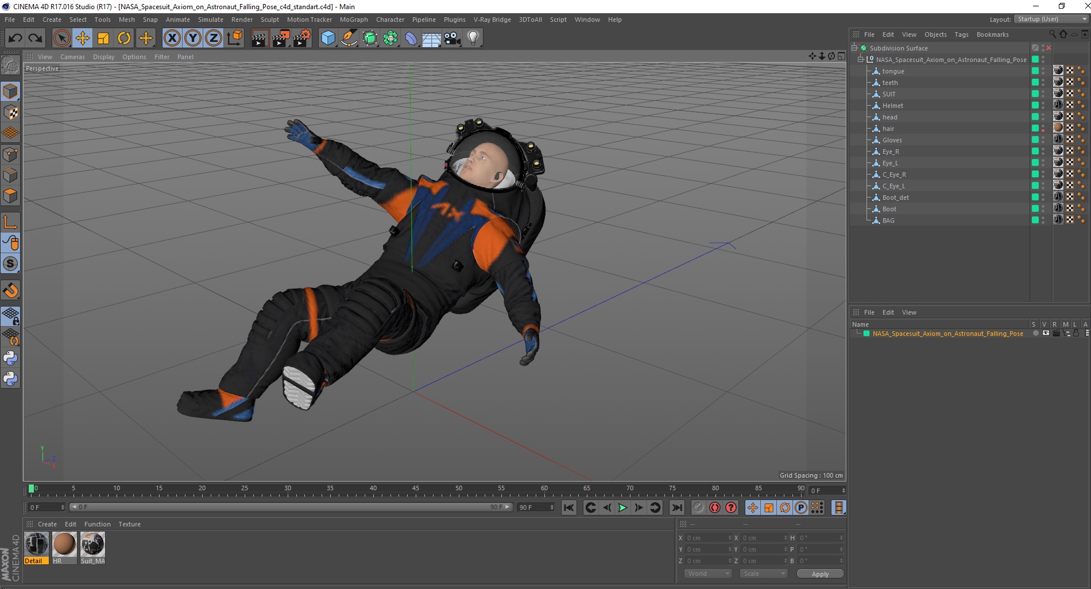Screen dimensions: 1091x589
Task: Click the Camera object icon
Action: click(x=452, y=38)
